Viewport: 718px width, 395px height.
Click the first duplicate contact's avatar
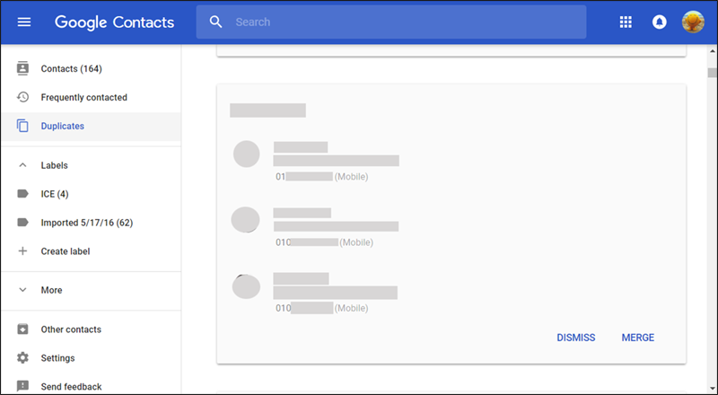(x=247, y=154)
